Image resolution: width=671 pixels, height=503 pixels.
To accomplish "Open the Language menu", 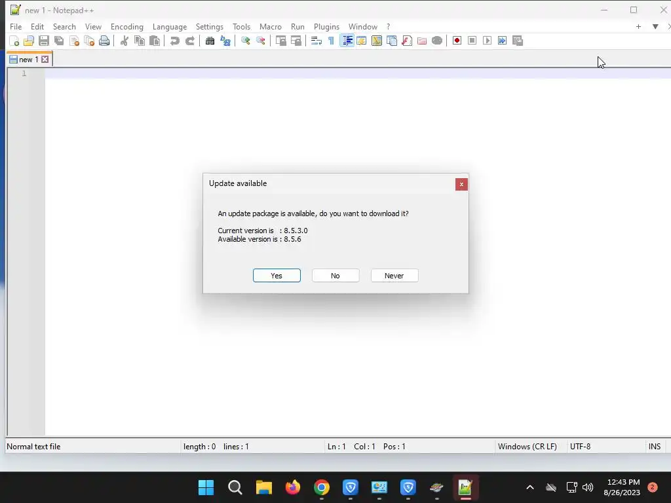I will [x=170, y=26].
